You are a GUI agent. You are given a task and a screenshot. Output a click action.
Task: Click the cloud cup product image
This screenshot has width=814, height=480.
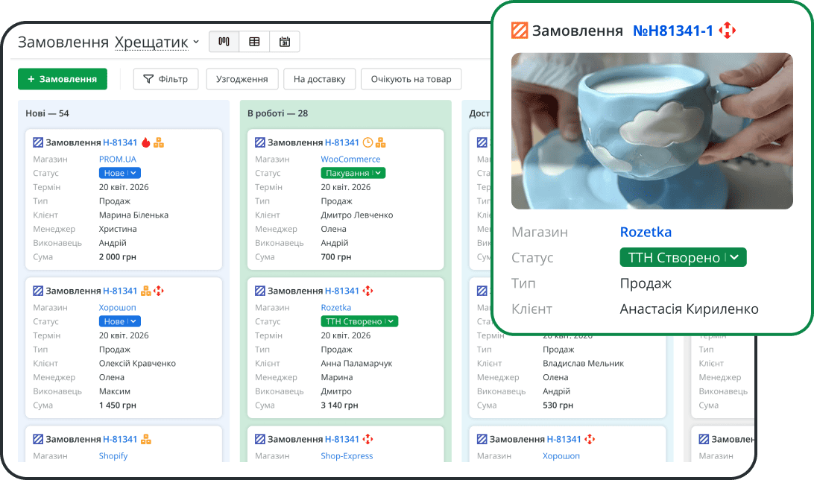point(651,131)
